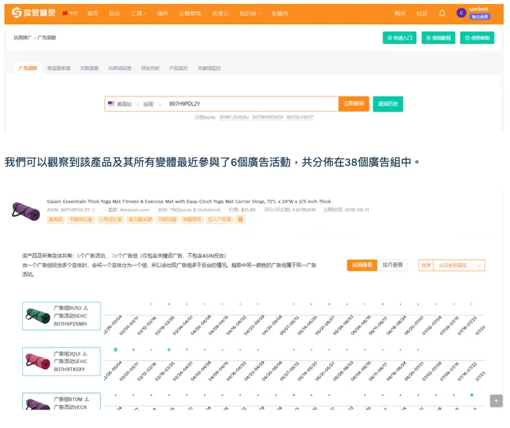510x428 pixels.
Task: Open the notification bell
Action: coord(442,13)
